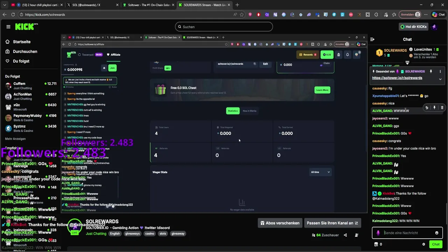Open xQc channel in followed list

point(31,107)
